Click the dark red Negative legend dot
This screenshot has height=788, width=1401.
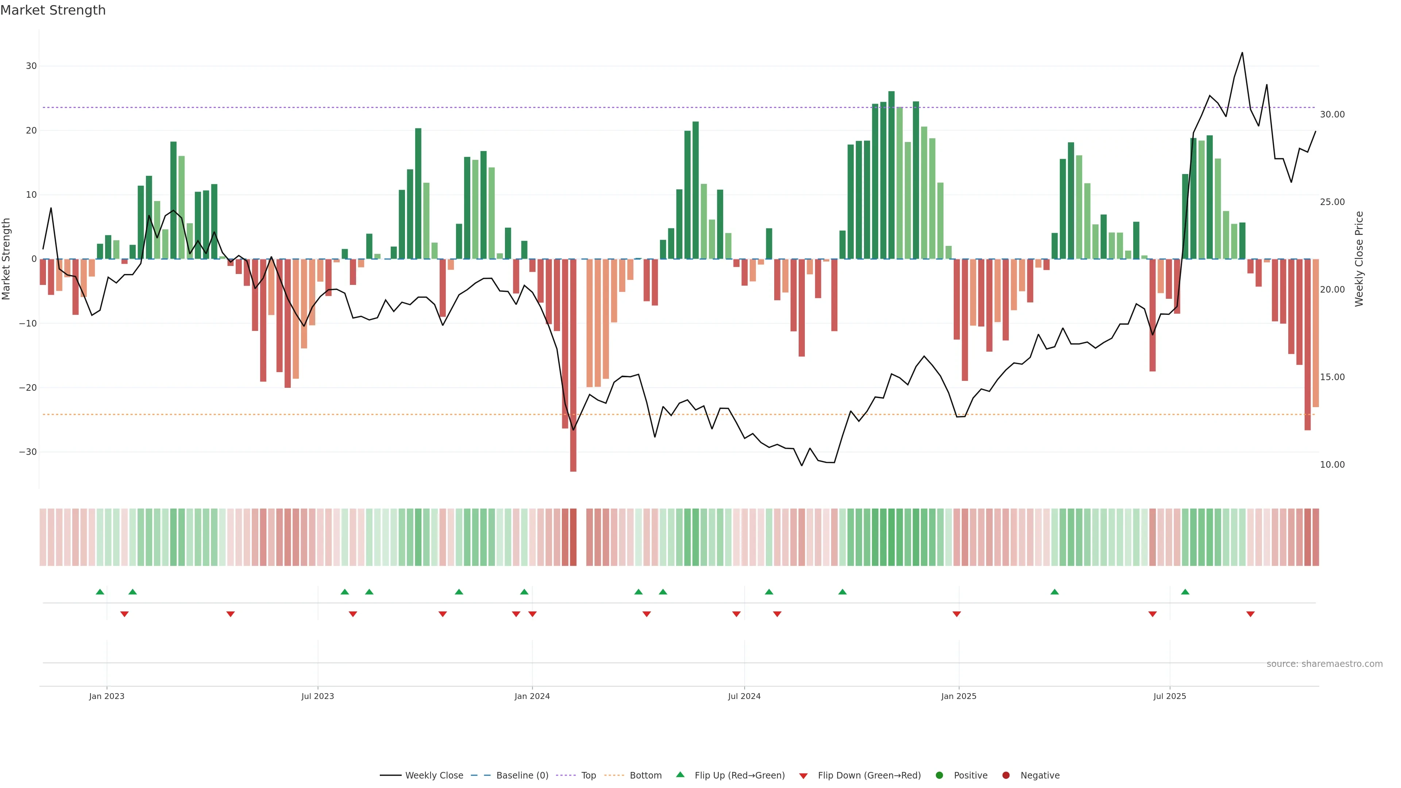pyautogui.click(x=1006, y=776)
